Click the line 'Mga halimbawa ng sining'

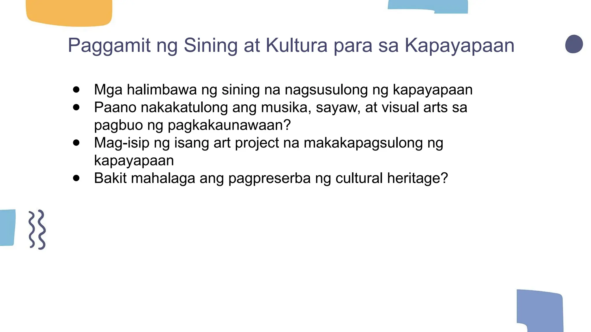tap(283, 90)
